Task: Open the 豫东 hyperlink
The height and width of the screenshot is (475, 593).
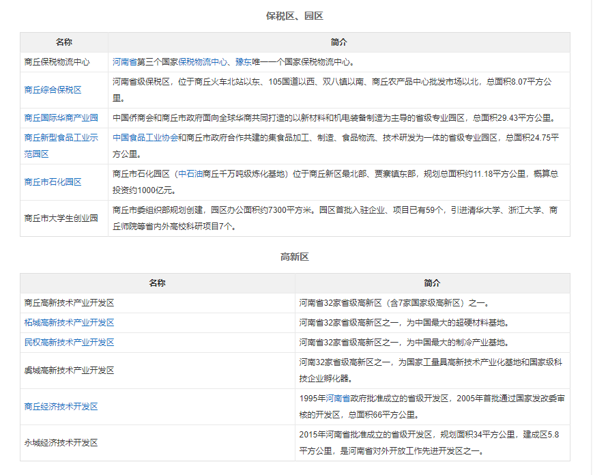Action: [244, 61]
